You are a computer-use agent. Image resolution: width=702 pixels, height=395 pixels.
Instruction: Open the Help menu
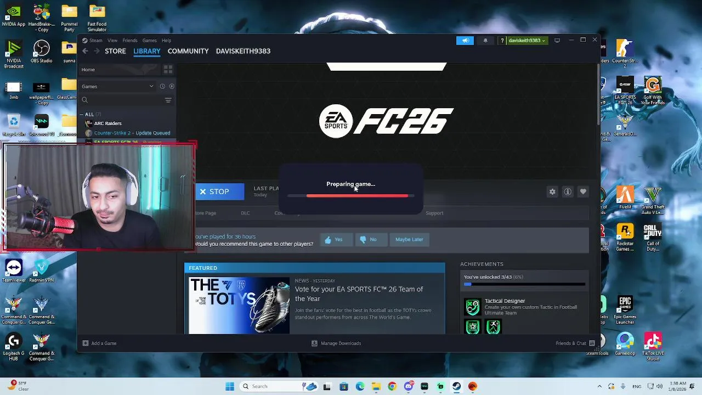(166, 40)
